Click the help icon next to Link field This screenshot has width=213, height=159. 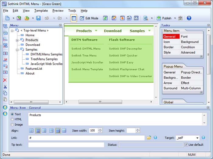tap(155, 137)
